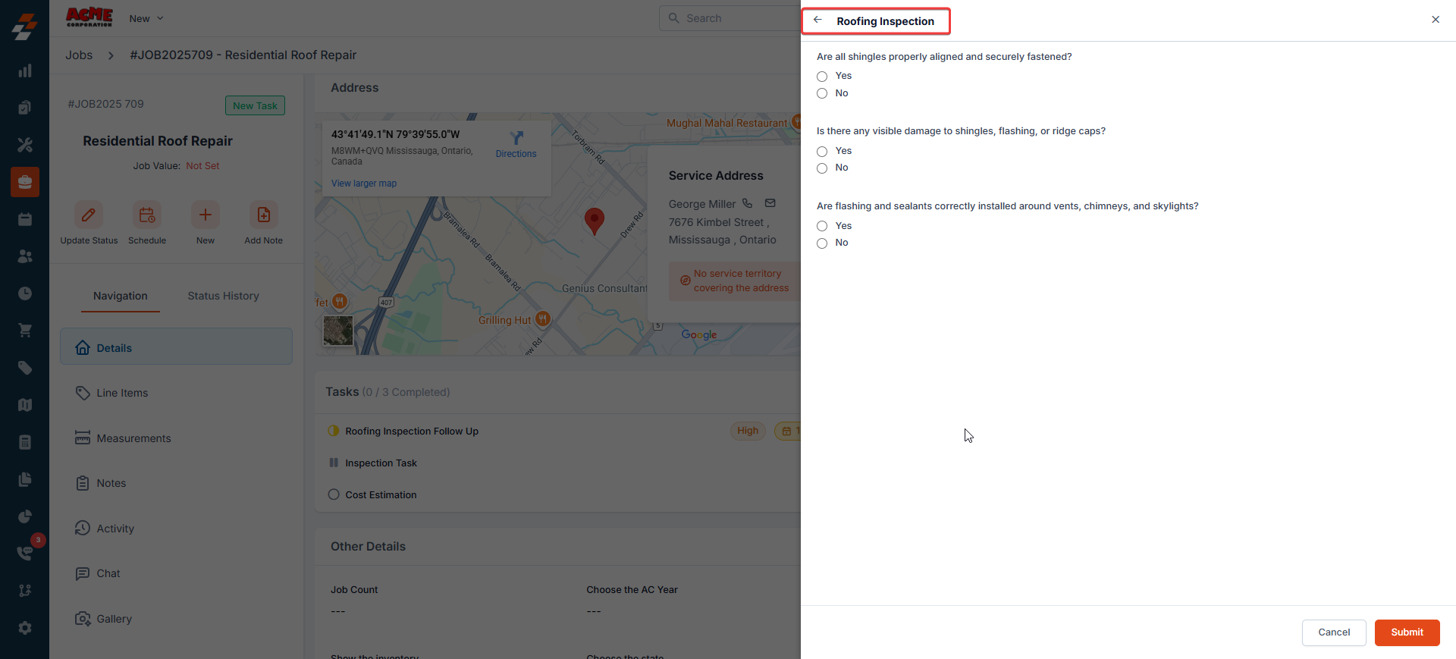Open the clipboard check sidebar icon
Viewport: 1456px width, 659px height.
25,108
